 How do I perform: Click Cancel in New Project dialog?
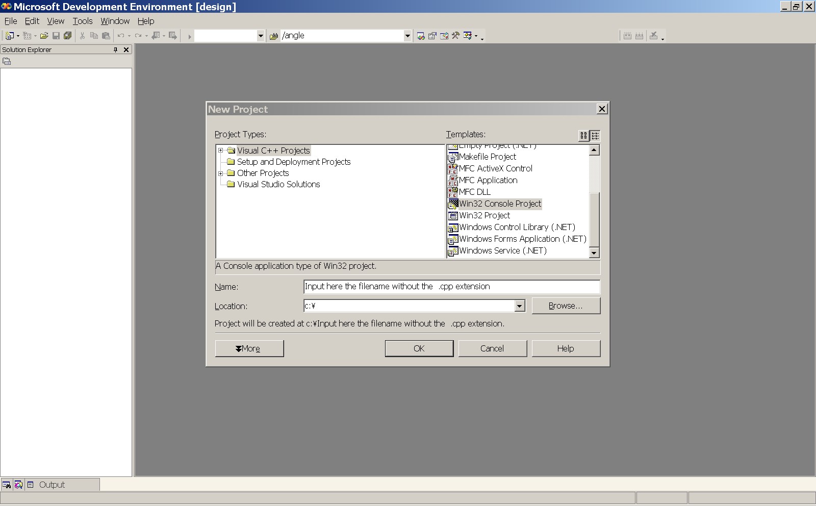pyautogui.click(x=492, y=348)
